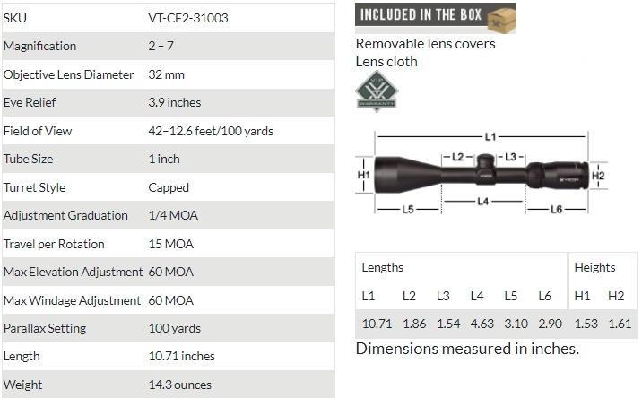Image resolution: width=642 pixels, height=398 pixels.
Task: Select the SKU value VT-CF2-31003
Action: (188, 18)
